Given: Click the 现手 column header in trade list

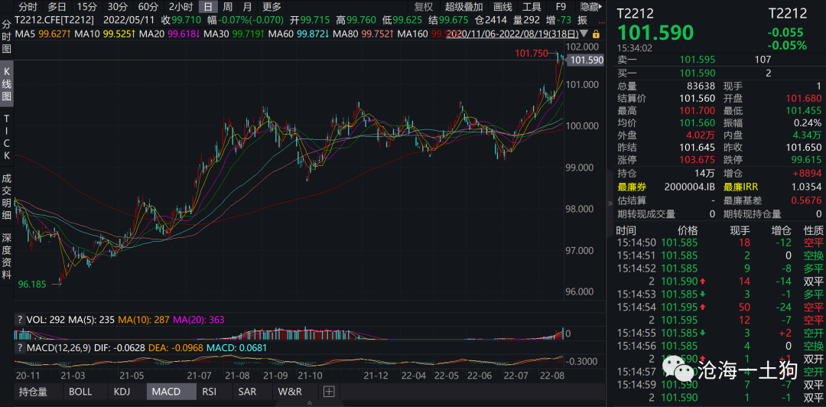Looking at the screenshot, I should click(x=740, y=230).
